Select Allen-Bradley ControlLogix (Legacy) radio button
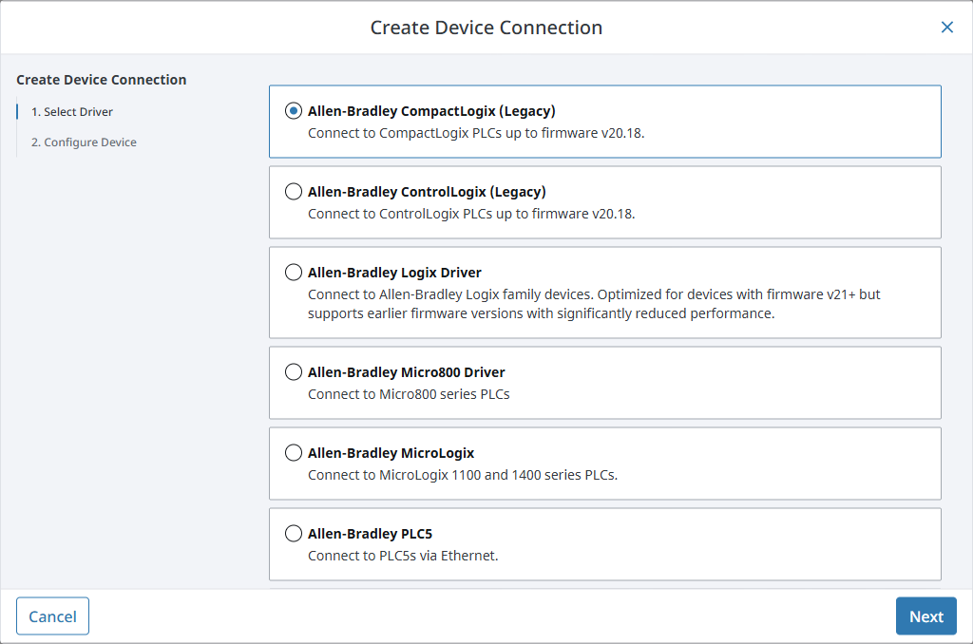973x644 pixels. click(x=294, y=192)
